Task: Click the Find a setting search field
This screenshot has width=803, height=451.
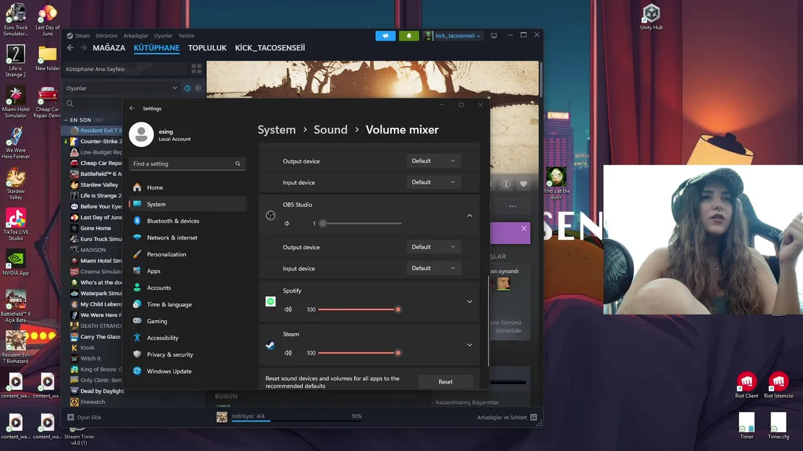Action: 187,163
